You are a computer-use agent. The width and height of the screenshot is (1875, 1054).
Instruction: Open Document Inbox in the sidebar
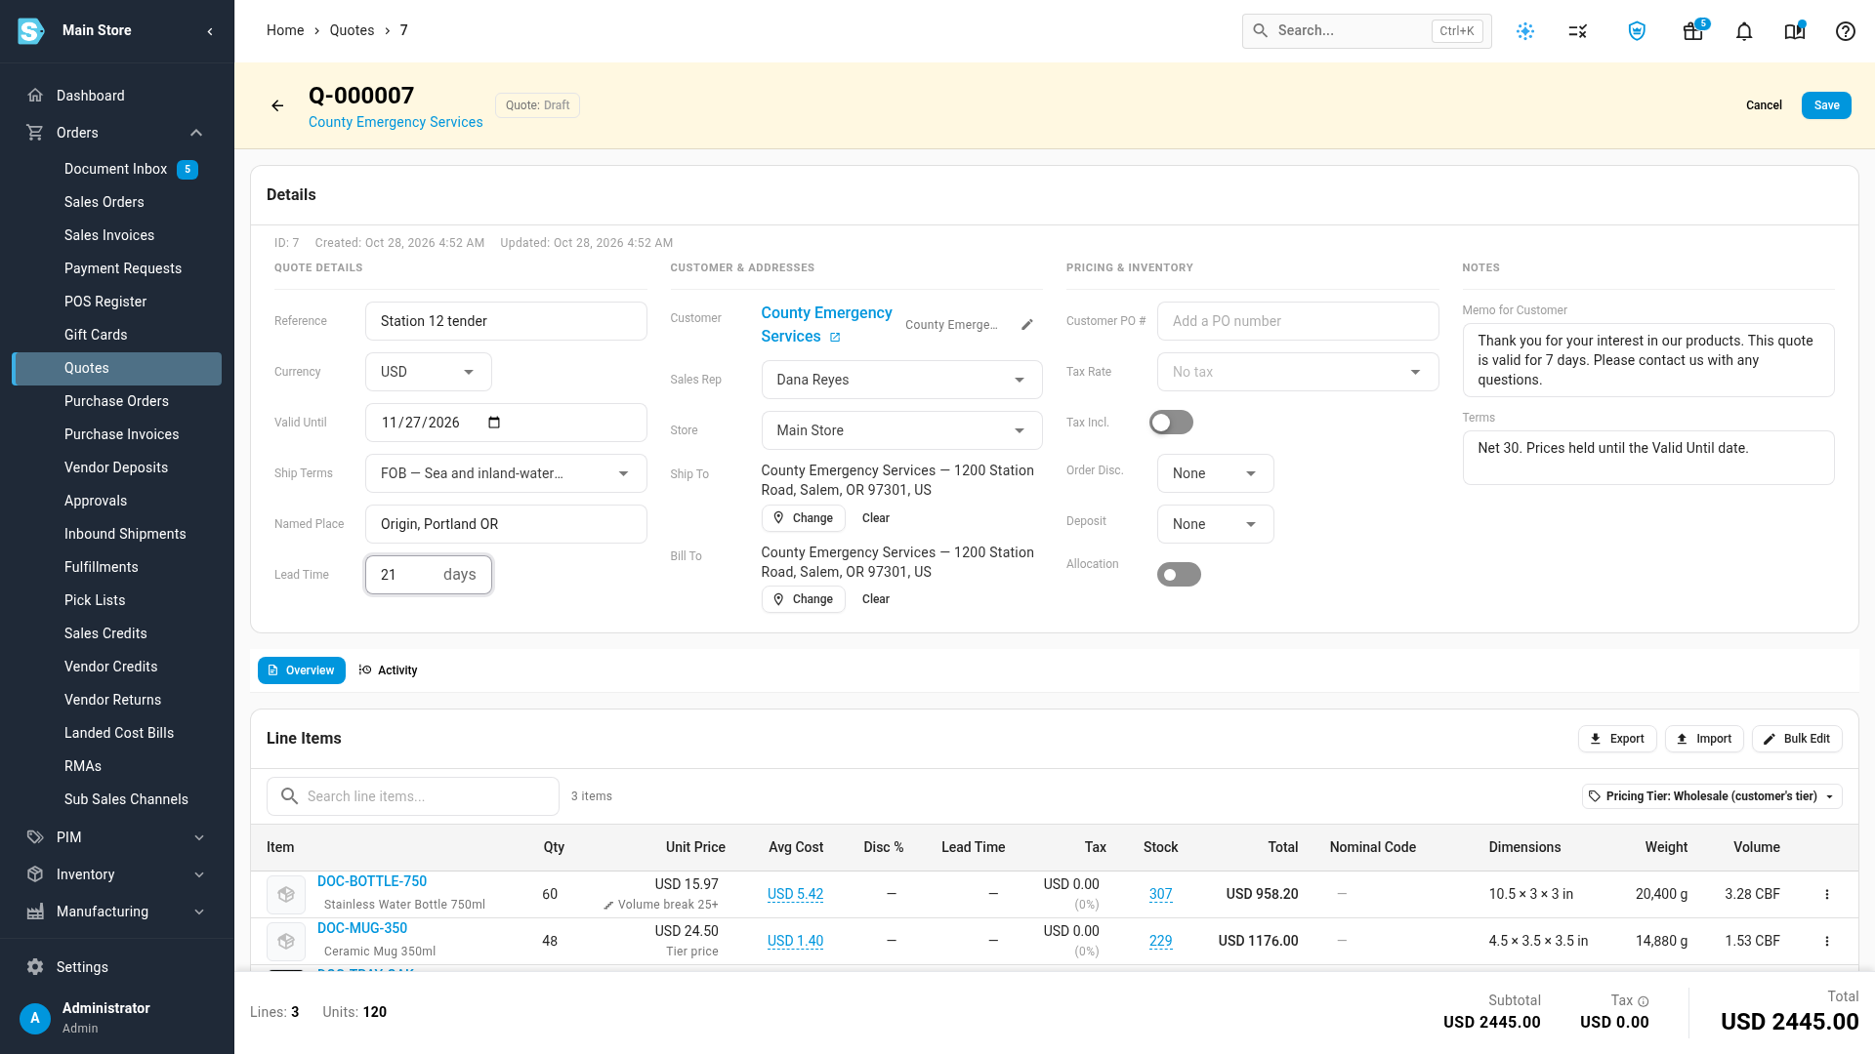point(116,169)
